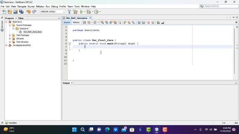
Task: Click the Save All toolbar icon
Action: click(x=21, y=12)
